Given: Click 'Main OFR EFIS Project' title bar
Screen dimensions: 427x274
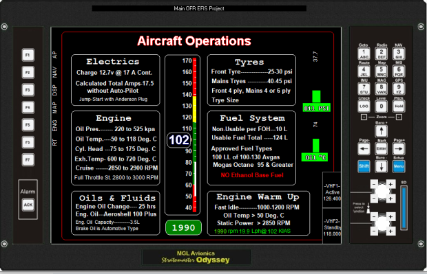Looking at the screenshot, I should [199, 8].
